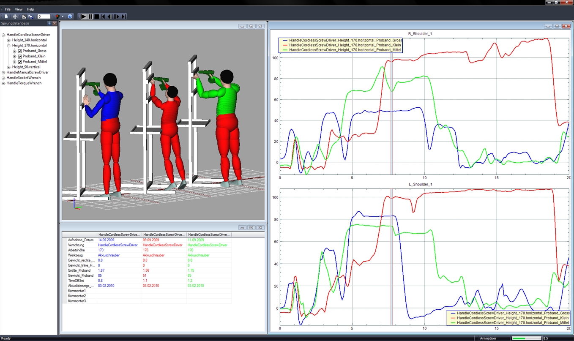Click the frame number input field
The image size is (574, 341).
44,16
